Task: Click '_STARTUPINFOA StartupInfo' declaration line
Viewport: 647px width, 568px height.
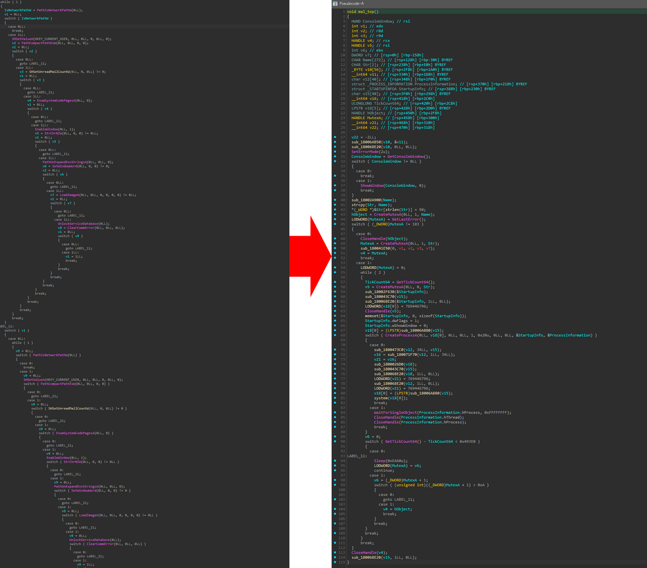Action: pos(423,89)
